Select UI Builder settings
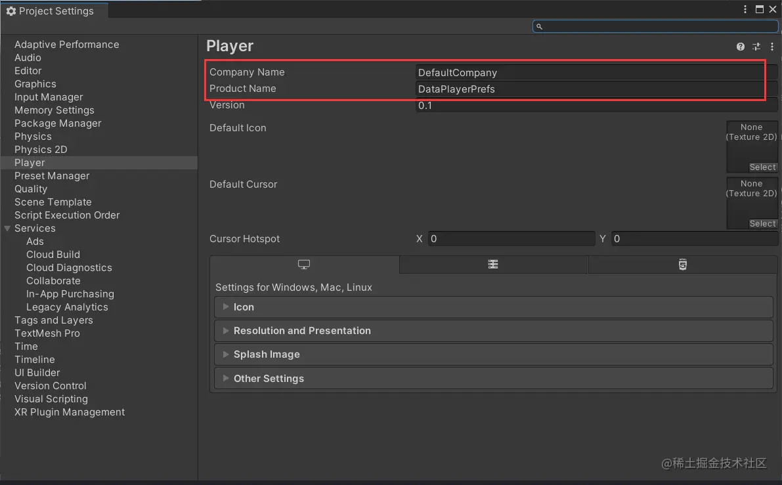The height and width of the screenshot is (485, 782). pos(37,373)
